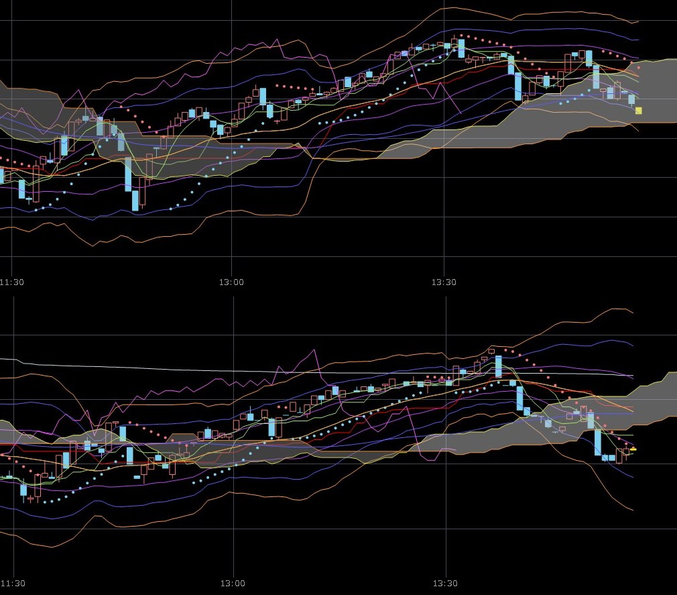Image resolution: width=677 pixels, height=595 pixels.
Task: Click the blue candle just after 13:30 in upper chart
Action: [x=461, y=48]
